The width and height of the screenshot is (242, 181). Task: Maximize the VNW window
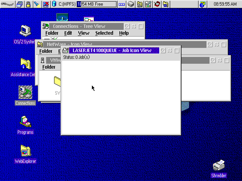pyautogui.click(x=226, y=60)
